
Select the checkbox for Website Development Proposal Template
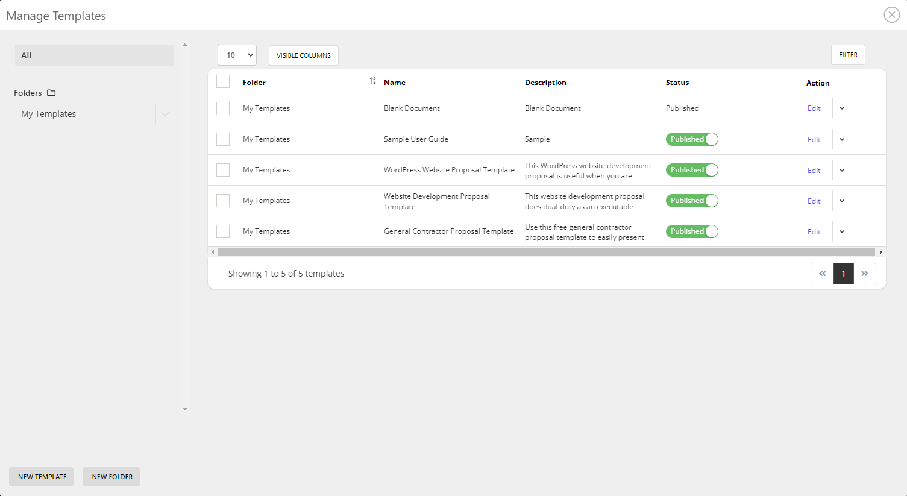click(x=222, y=200)
